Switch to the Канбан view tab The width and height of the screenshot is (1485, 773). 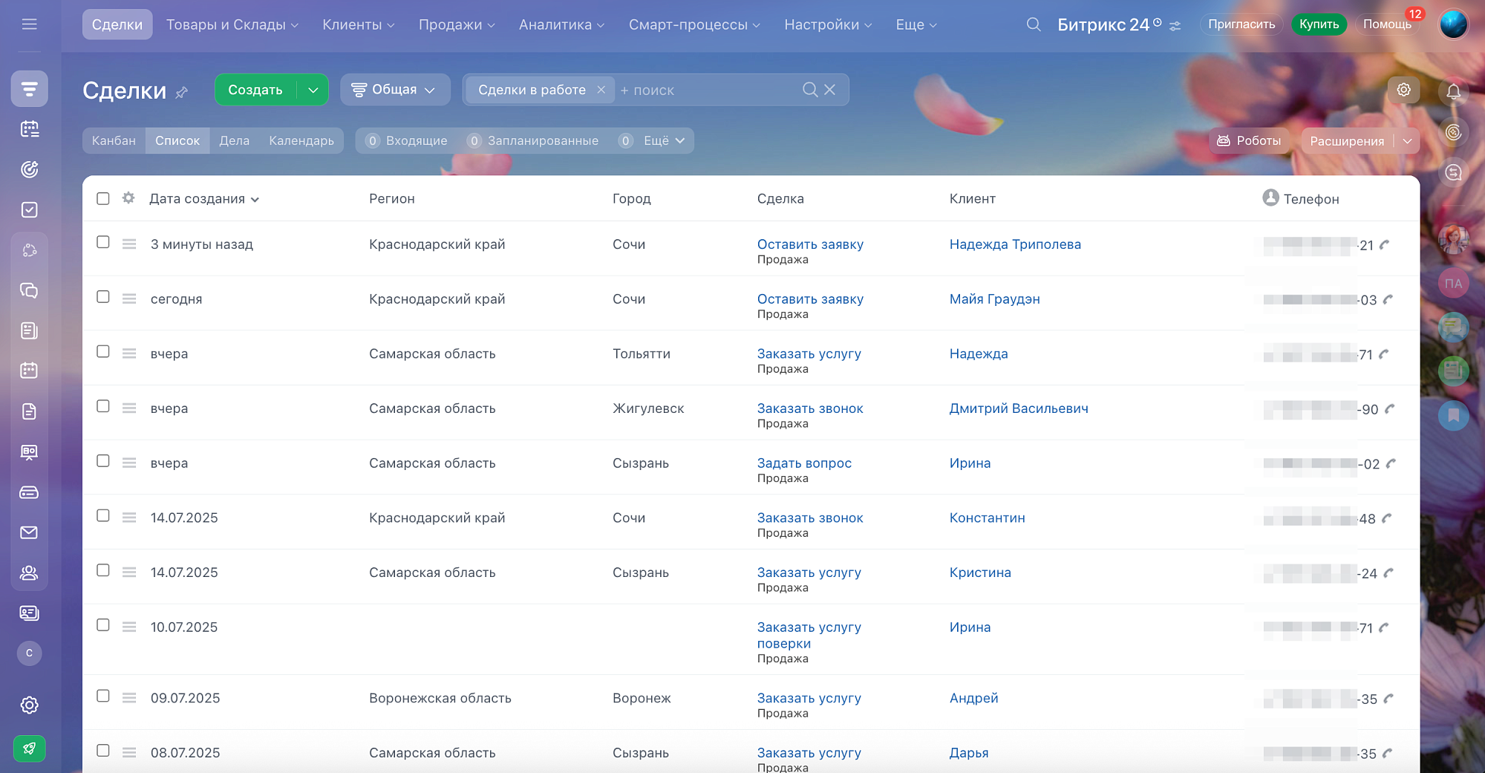pyautogui.click(x=114, y=140)
